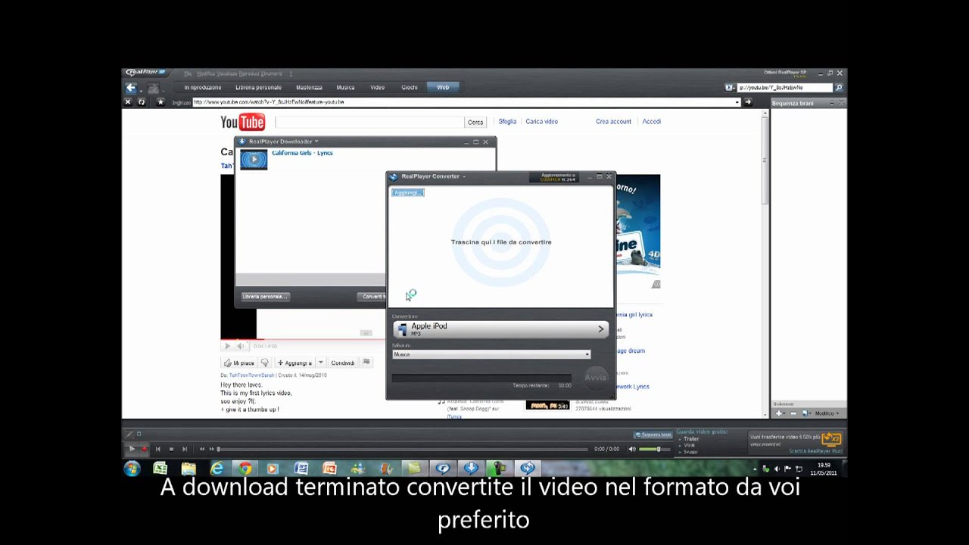Click California Girls video thumbnail in Downloader
969x545 pixels.
click(x=254, y=160)
